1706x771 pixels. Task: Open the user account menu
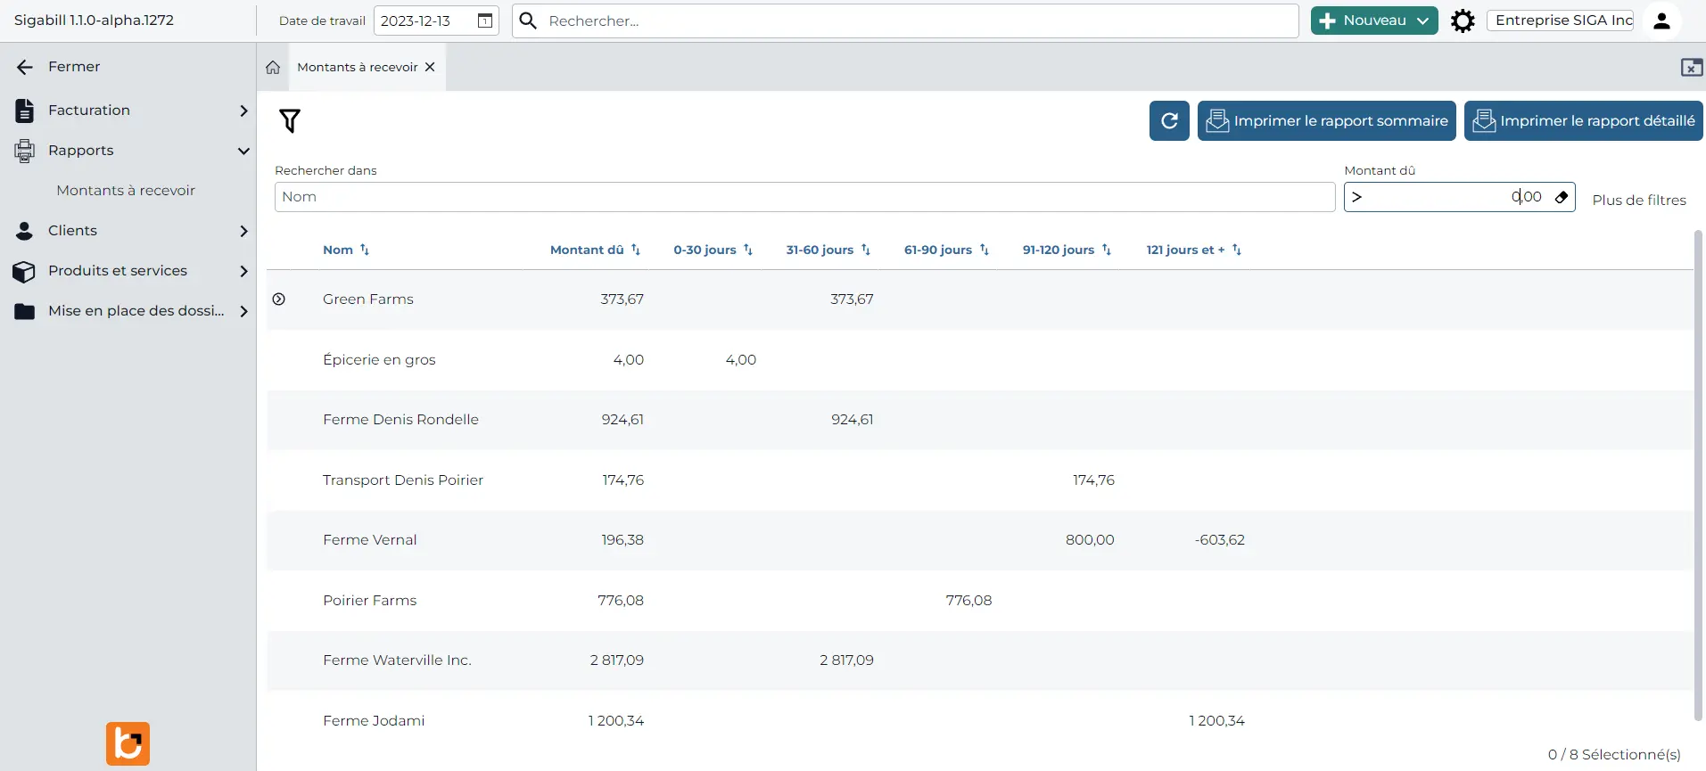[x=1661, y=21]
